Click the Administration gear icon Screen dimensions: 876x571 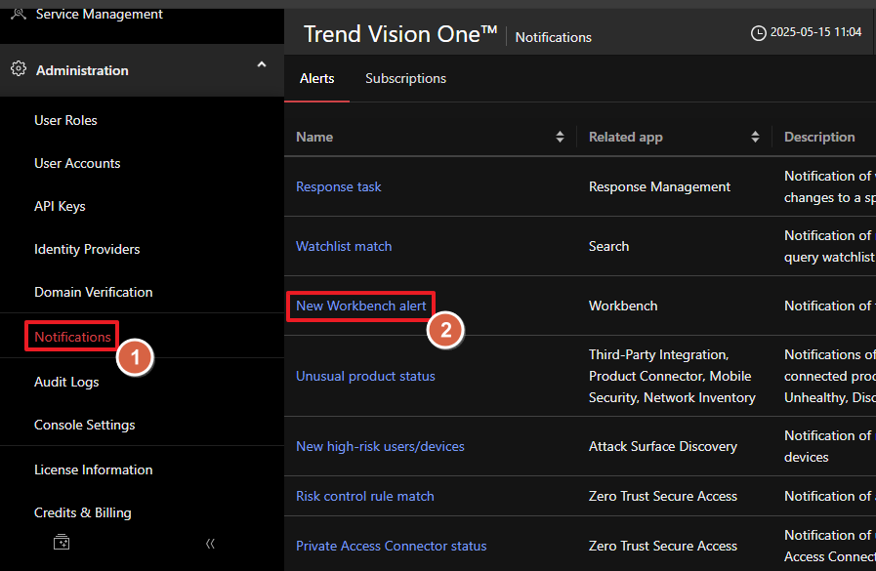click(18, 69)
